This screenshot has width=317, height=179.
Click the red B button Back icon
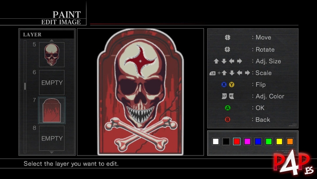pos(228,120)
